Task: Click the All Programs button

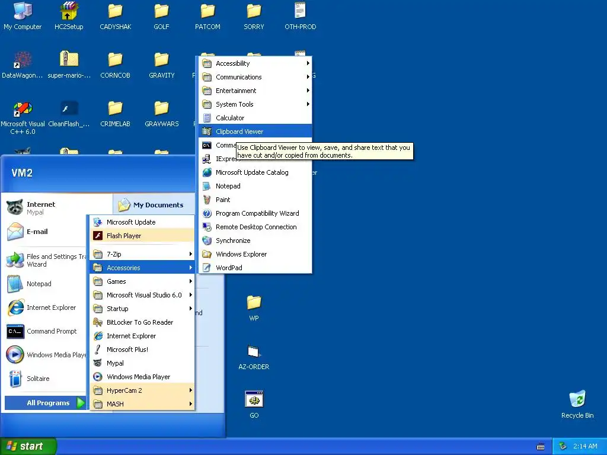Action: [x=45, y=403]
